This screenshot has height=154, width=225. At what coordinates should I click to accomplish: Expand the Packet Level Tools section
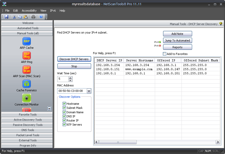tap(27, 135)
